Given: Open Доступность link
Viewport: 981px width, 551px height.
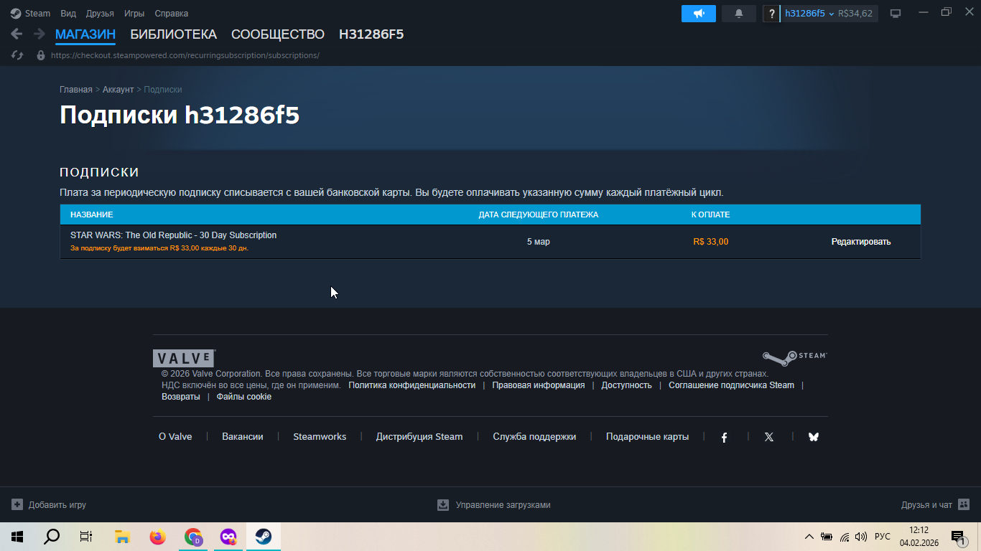Looking at the screenshot, I should 627,385.
